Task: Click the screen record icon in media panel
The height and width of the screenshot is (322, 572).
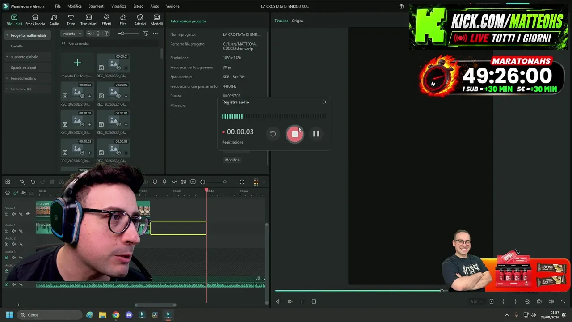Action: [x=89, y=34]
